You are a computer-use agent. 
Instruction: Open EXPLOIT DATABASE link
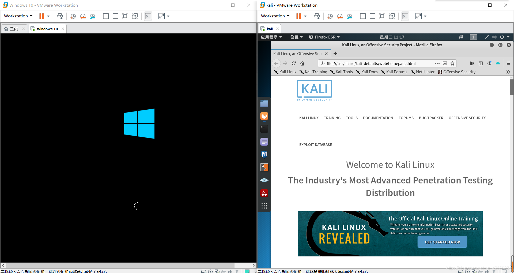pos(316,145)
